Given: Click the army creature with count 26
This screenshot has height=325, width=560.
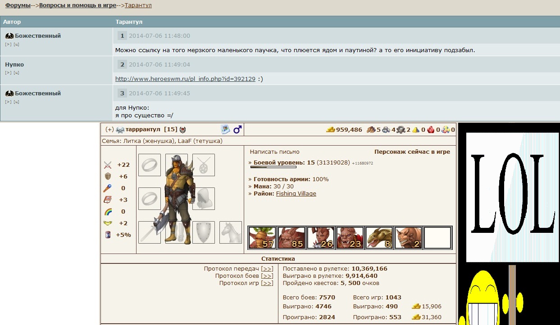Looking at the screenshot, I should pyautogui.click(x=321, y=238).
